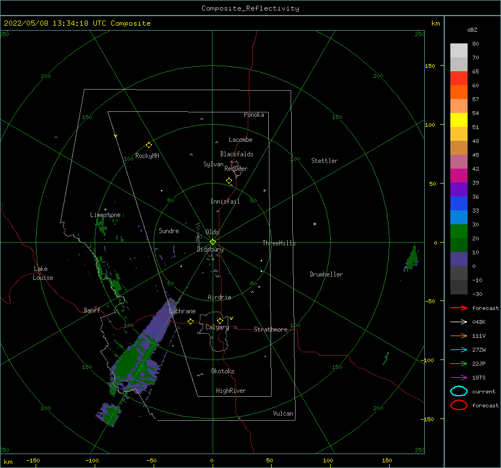Click the dBZ legend heading
The image size is (501, 468).
(x=472, y=29)
